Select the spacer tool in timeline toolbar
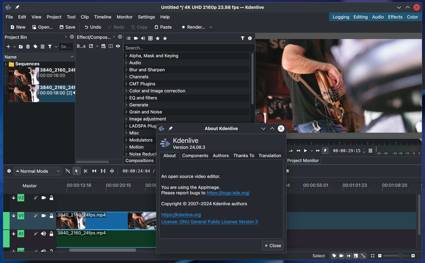 tap(94, 171)
